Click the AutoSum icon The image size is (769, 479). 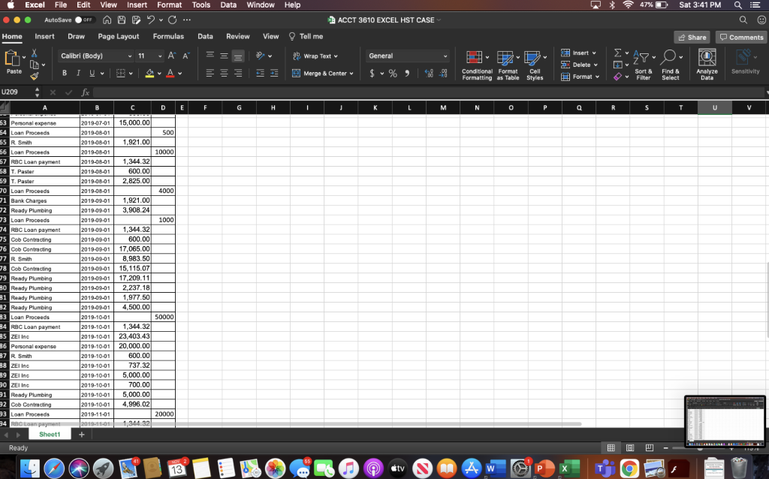pyautogui.click(x=617, y=53)
